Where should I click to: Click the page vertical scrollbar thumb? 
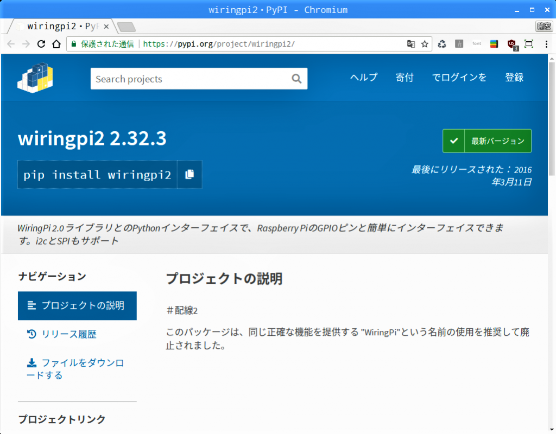coord(552,119)
